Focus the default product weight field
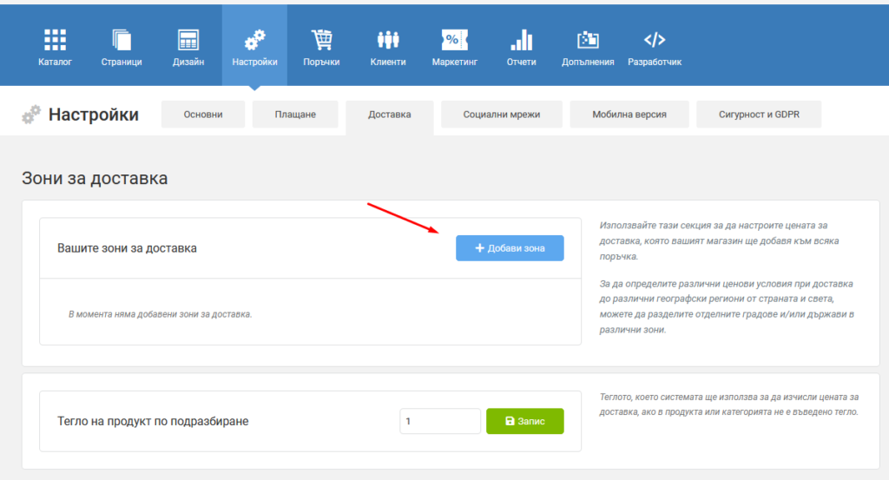Image resolution: width=889 pixels, height=480 pixels. point(440,421)
